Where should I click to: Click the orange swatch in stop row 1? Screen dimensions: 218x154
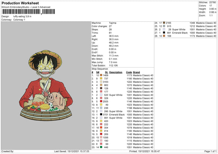[x=101, y=75]
